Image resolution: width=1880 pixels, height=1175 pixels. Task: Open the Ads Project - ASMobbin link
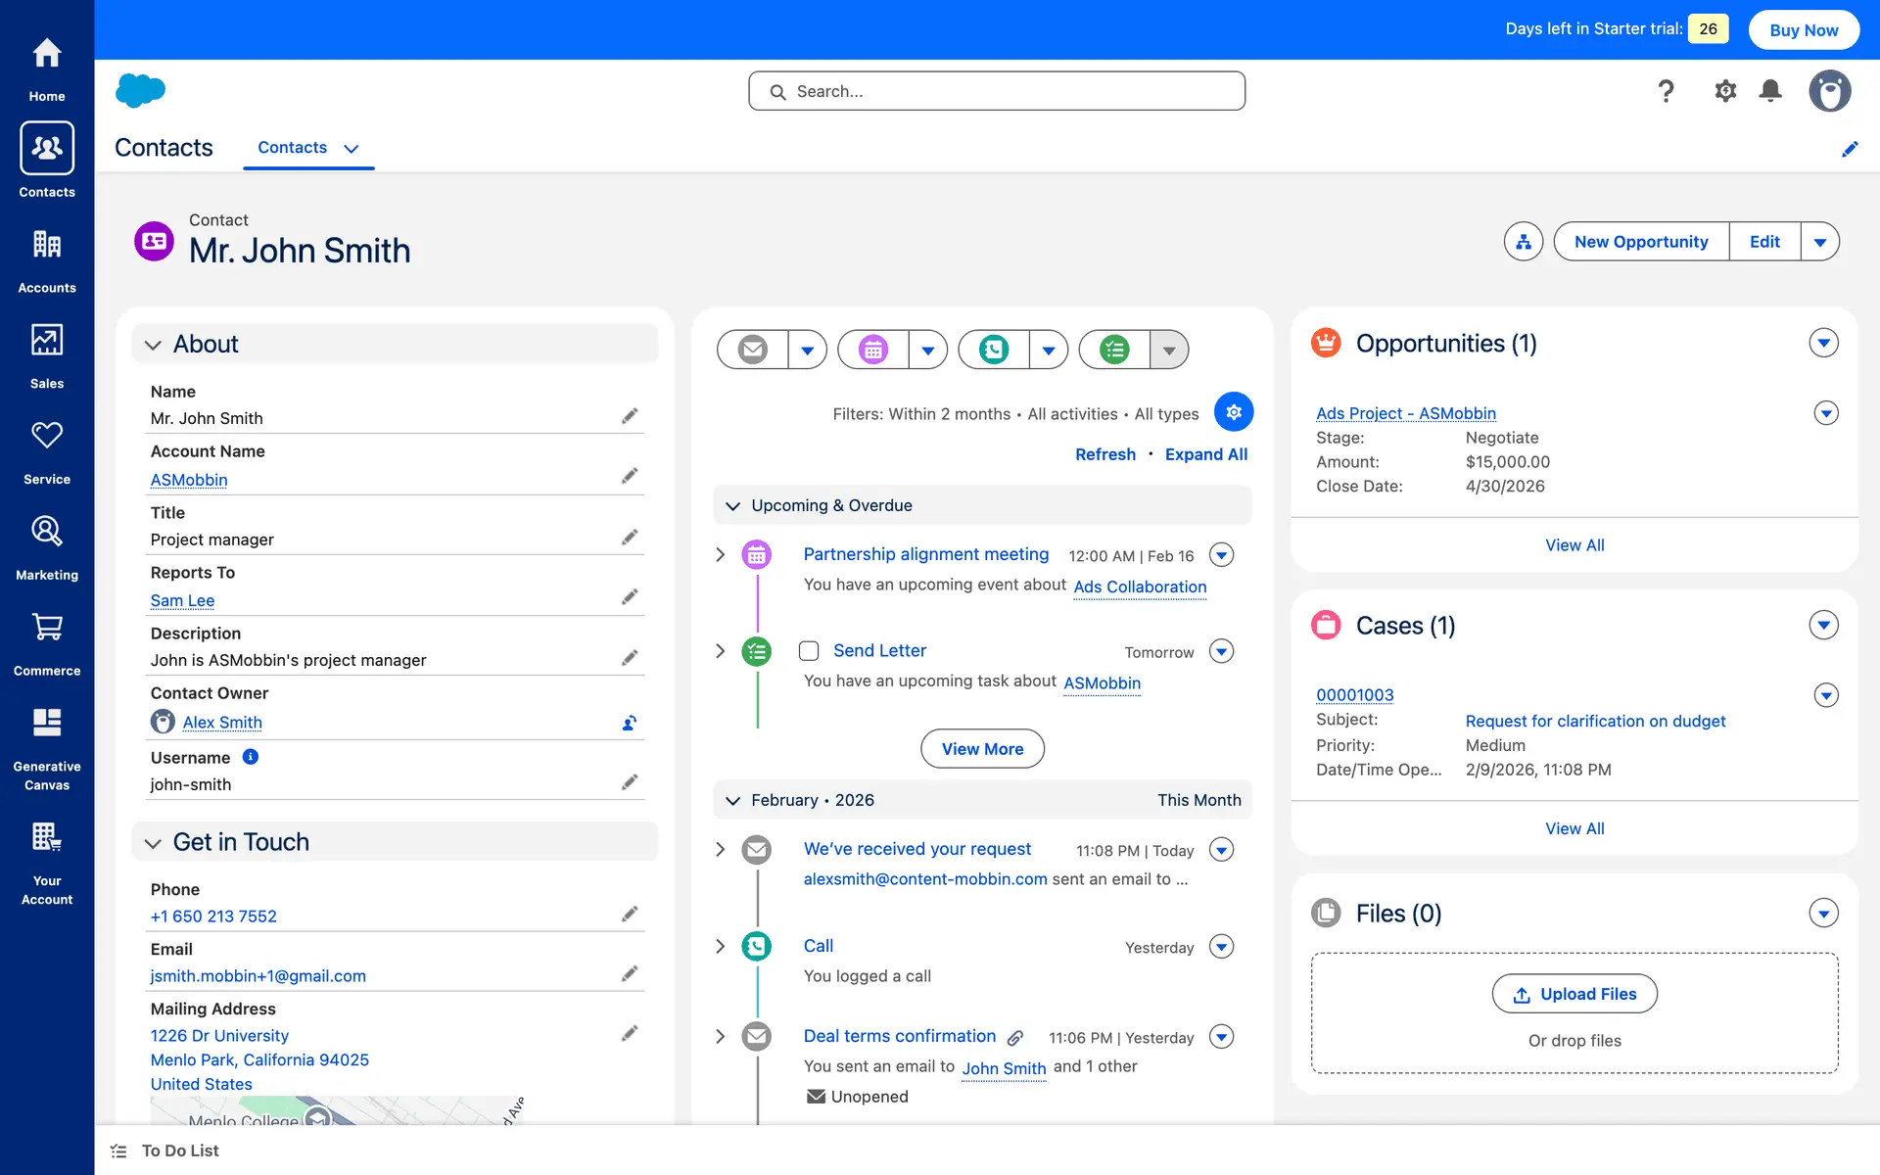(1405, 413)
